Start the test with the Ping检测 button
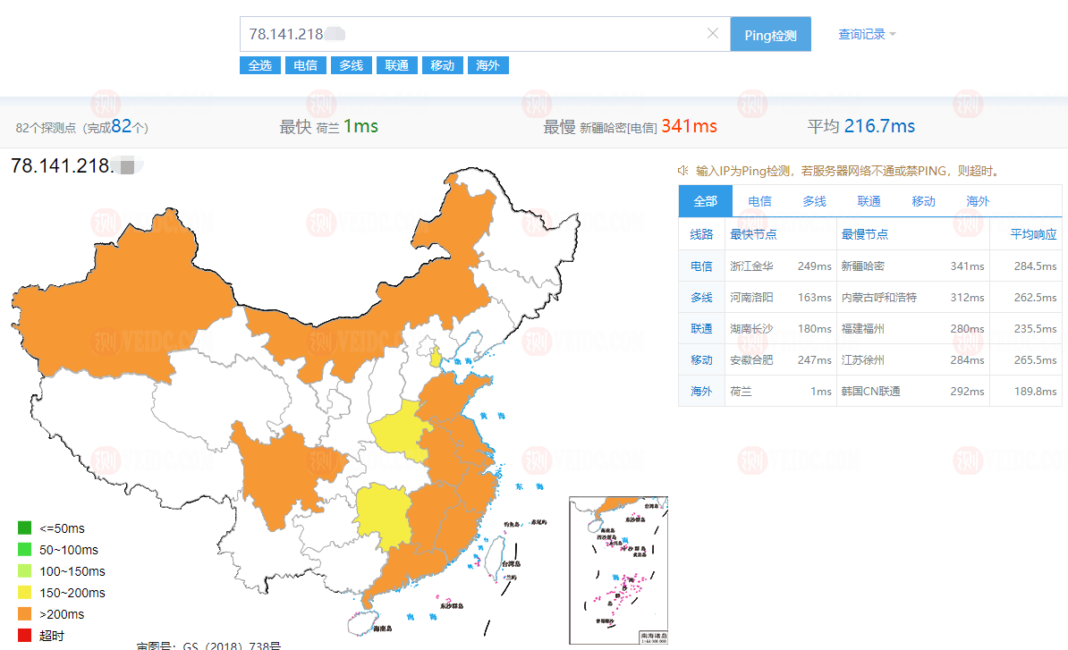This screenshot has height=650, width=1068. 770,33
